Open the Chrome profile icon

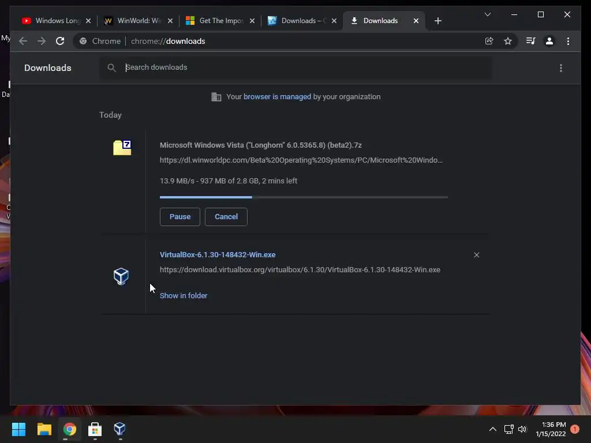549,41
